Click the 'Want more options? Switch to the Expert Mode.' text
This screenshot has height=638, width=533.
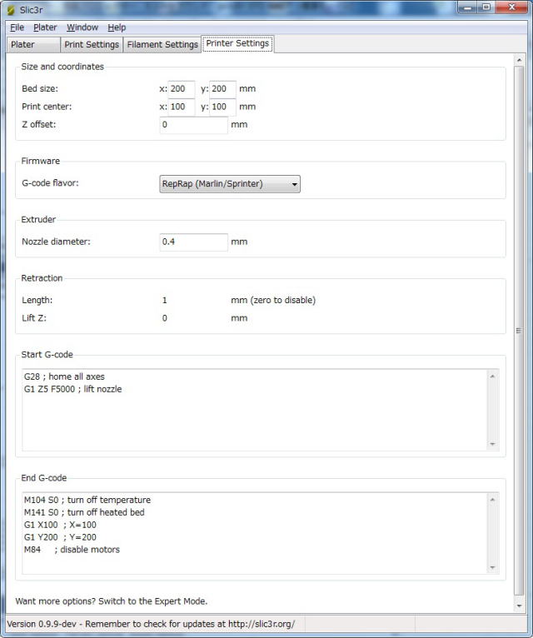(x=112, y=601)
